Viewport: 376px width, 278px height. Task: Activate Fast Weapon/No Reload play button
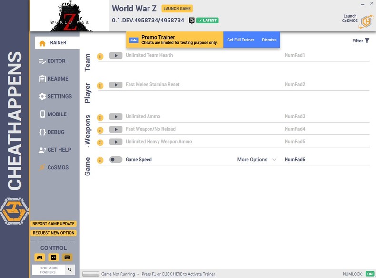click(x=116, y=129)
